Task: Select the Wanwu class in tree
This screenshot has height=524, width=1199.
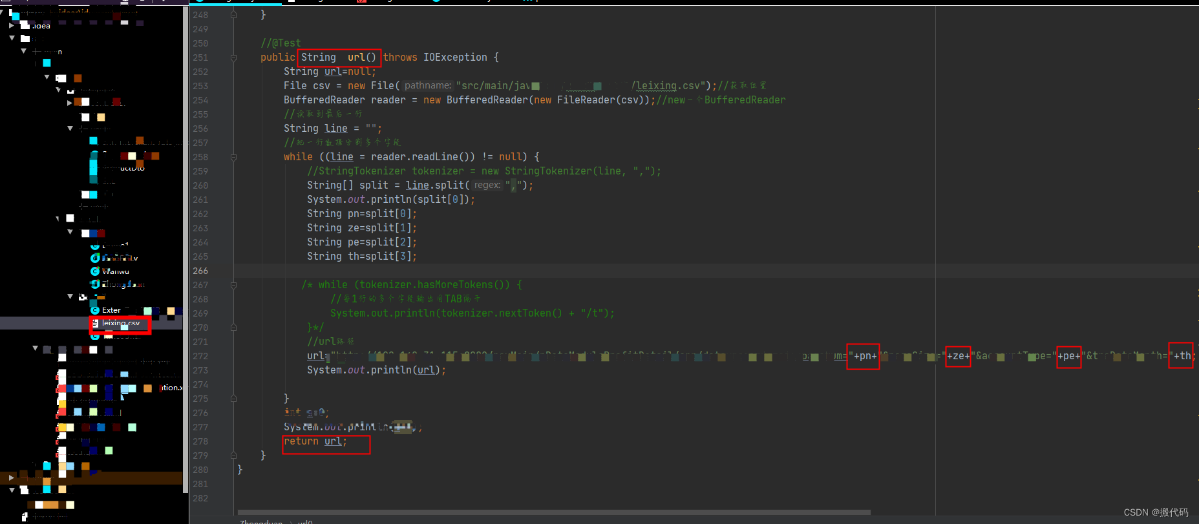Action: tap(116, 271)
